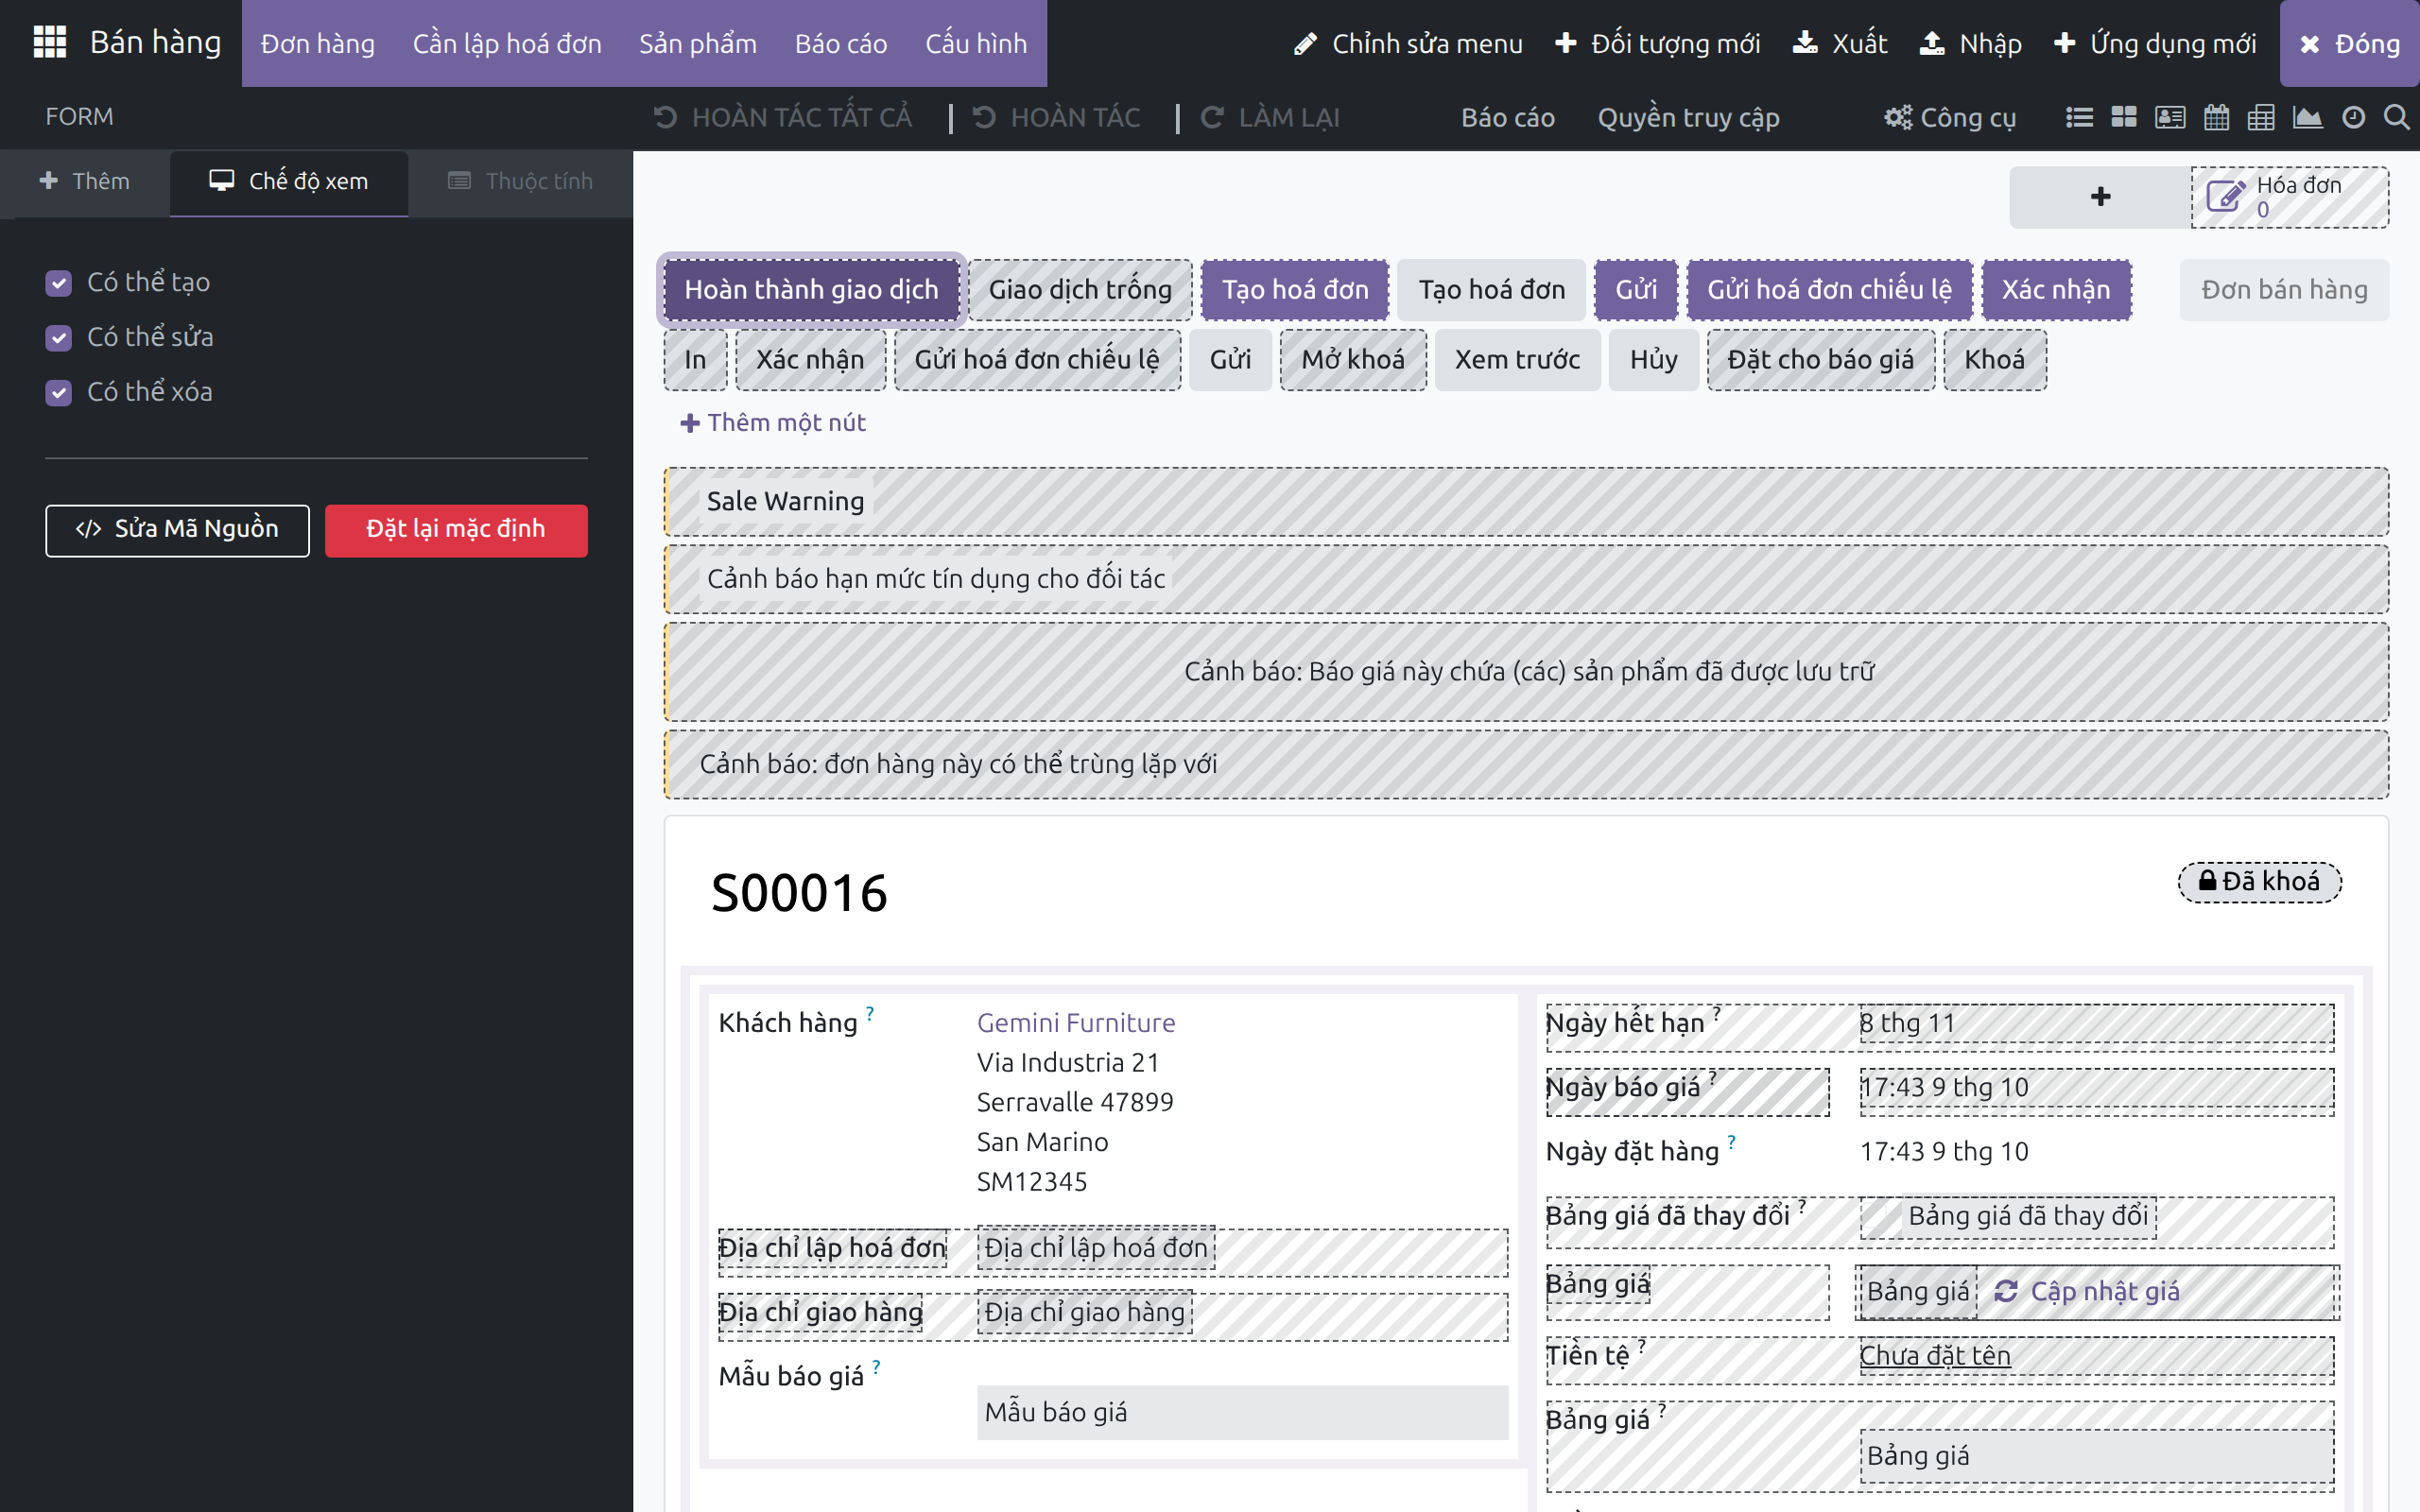2420x1512 pixels.
Task: Switch to kanban view icon
Action: point(2124,118)
